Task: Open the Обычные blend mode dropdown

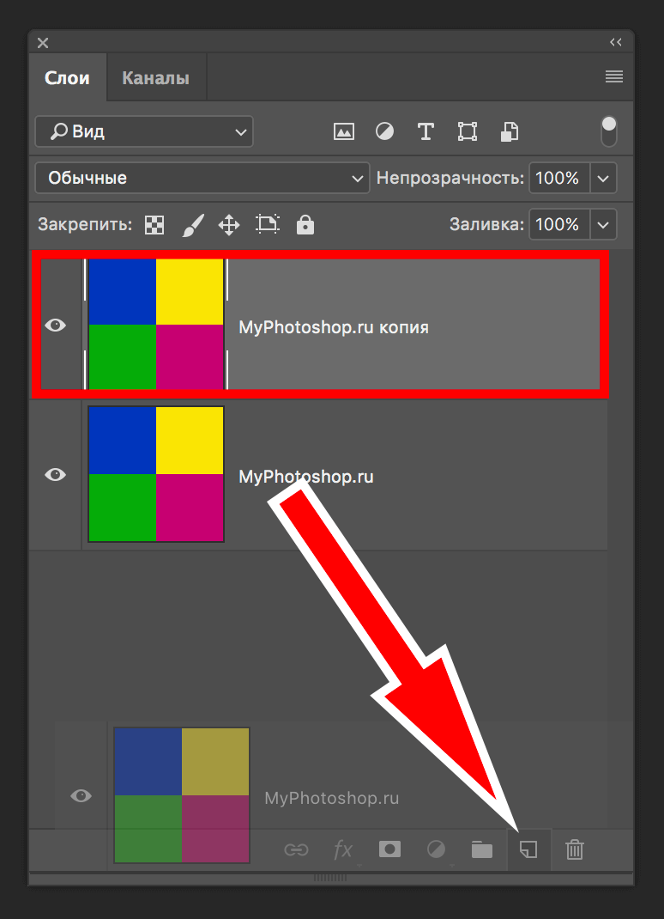Action: pos(202,178)
